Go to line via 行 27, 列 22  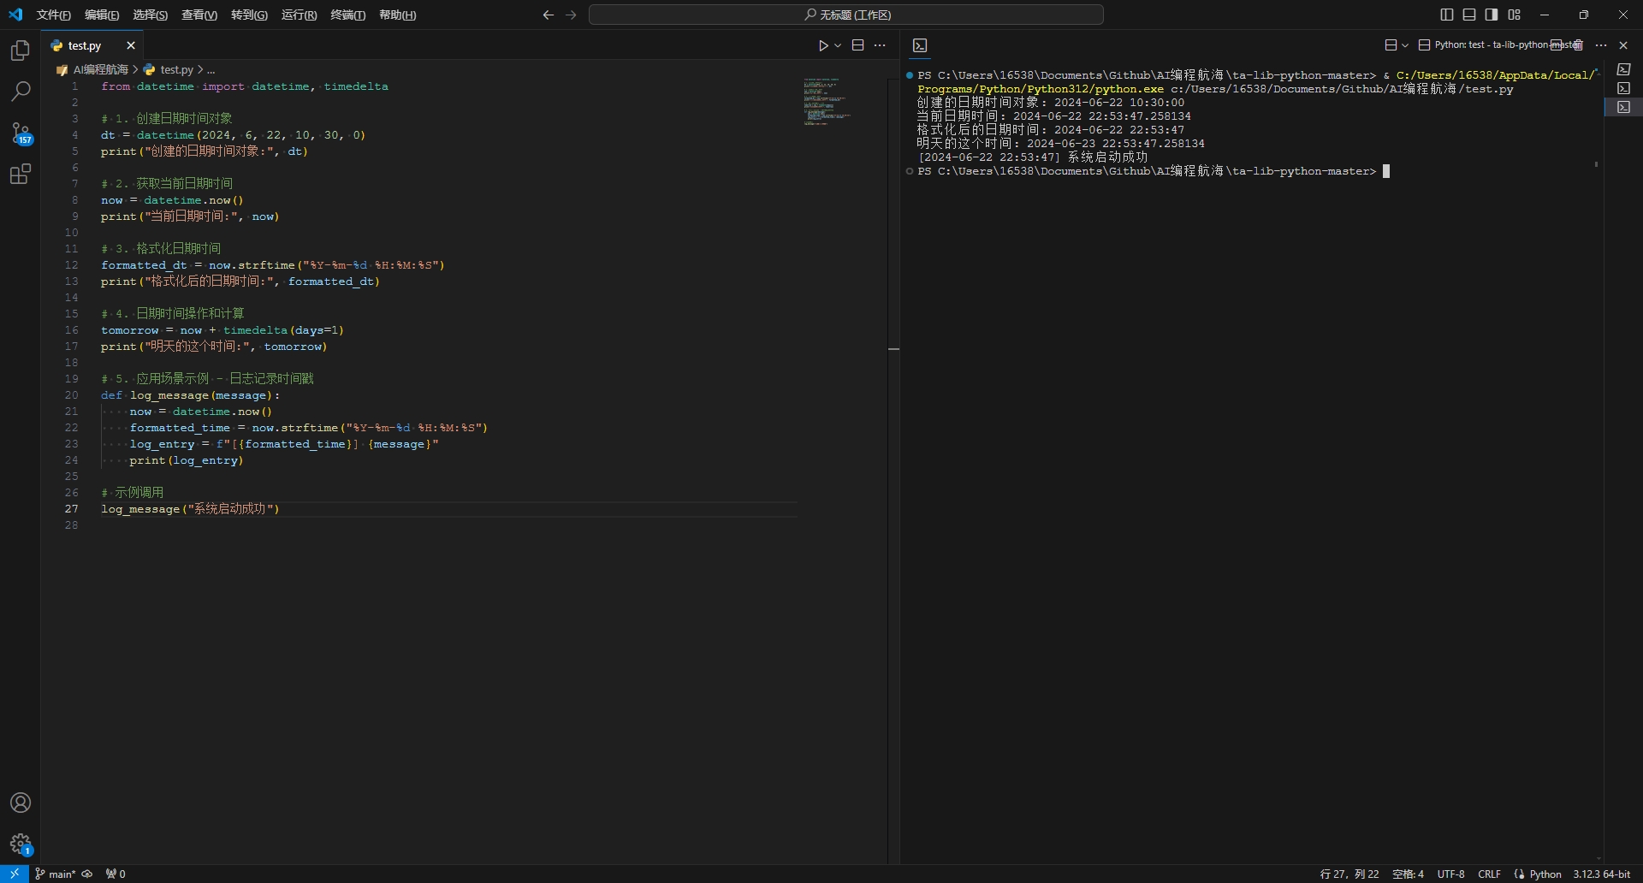tap(1349, 874)
